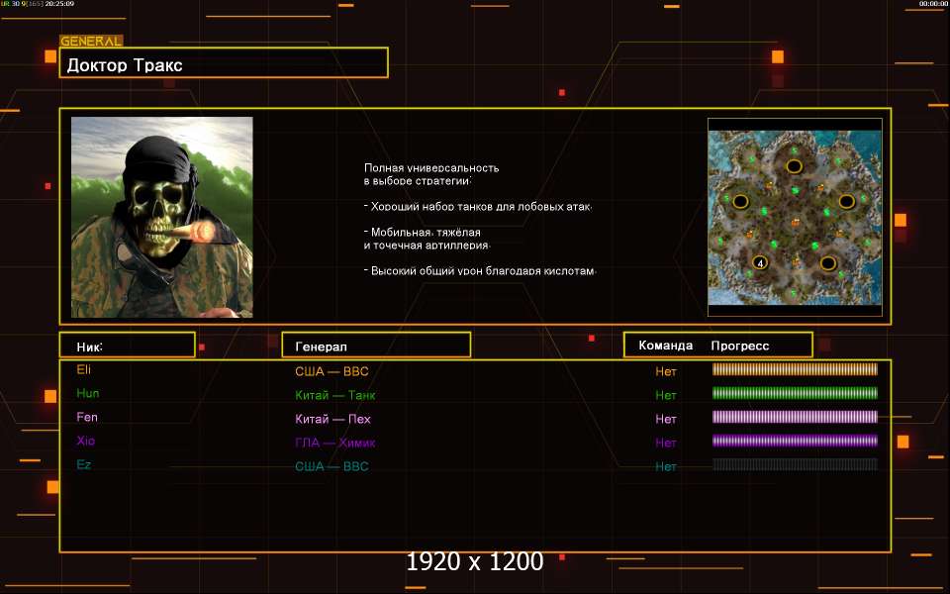Click the 00:00:00 timer in the corner
This screenshot has width=950, height=594.
933,4
